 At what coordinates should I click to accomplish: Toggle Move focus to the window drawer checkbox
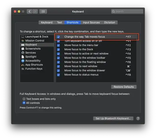coord(58,71)
